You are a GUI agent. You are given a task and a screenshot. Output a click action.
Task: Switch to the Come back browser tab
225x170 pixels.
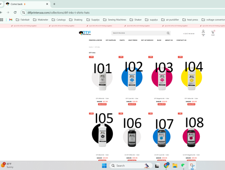[27, 4]
